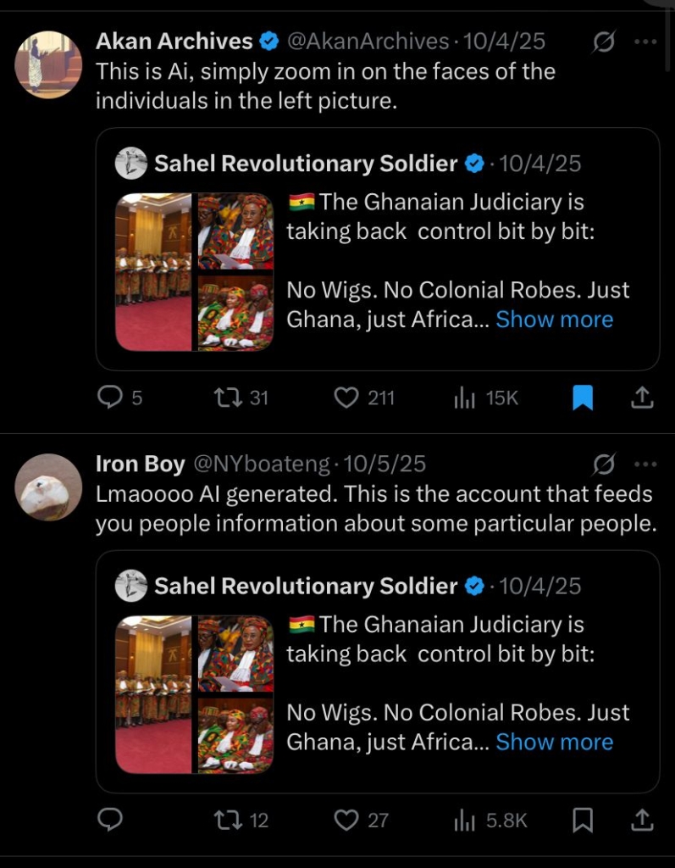The image size is (675, 868).
Task: Open Akan Archives profile picture
Action: point(48,64)
